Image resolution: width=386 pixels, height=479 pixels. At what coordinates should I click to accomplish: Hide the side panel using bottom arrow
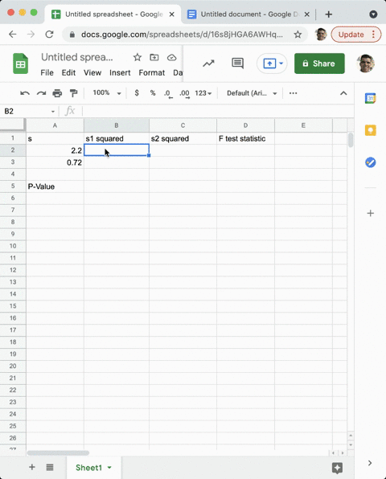coord(370,463)
